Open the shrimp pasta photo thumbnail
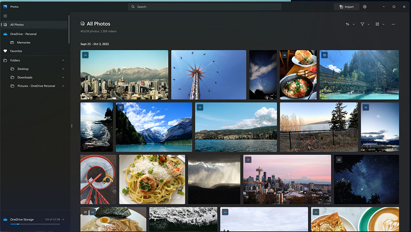Image resolution: width=411 pixels, height=232 pixels. 152,180
